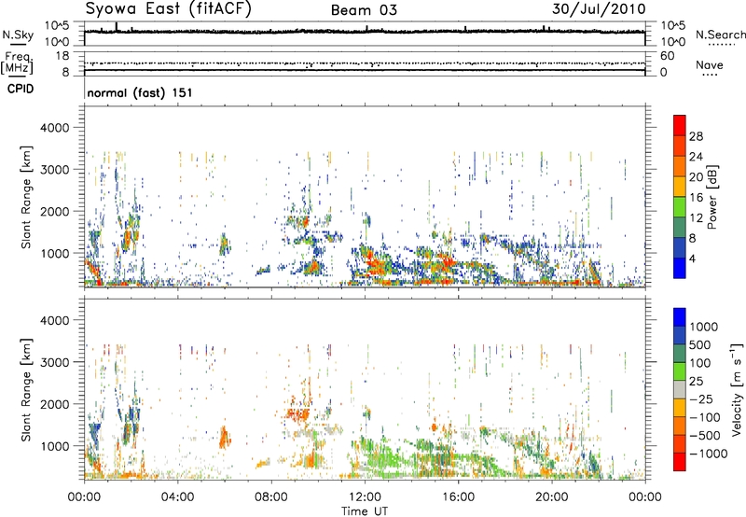Click the 'Time UT' axis label

(365, 511)
